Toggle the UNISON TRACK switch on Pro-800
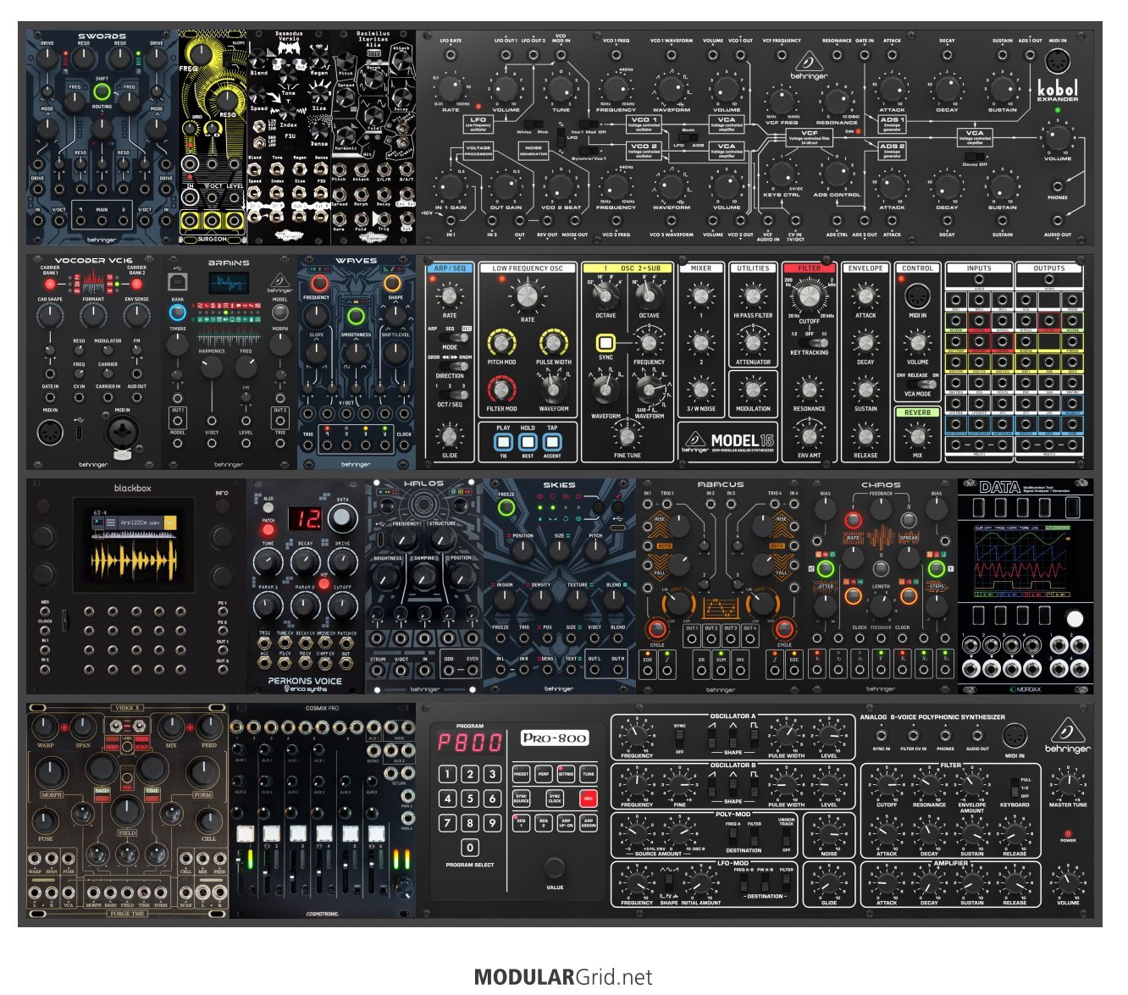Image resolution: width=1128 pixels, height=995 pixels. click(787, 837)
